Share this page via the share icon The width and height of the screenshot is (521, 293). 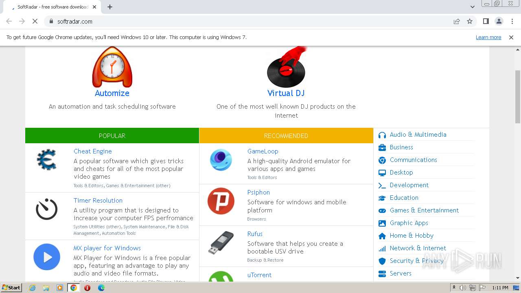click(457, 21)
